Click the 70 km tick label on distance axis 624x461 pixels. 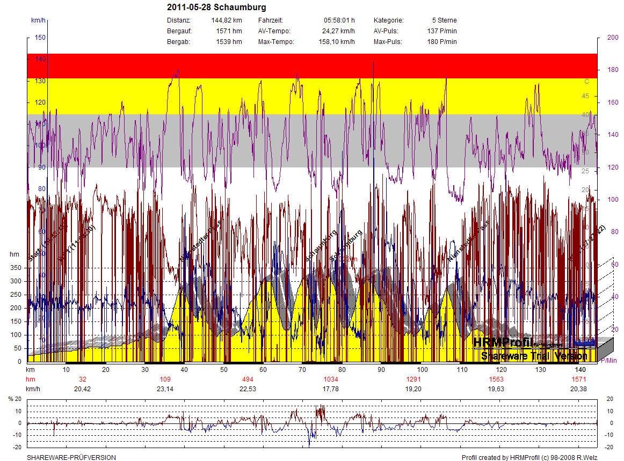[303, 370]
